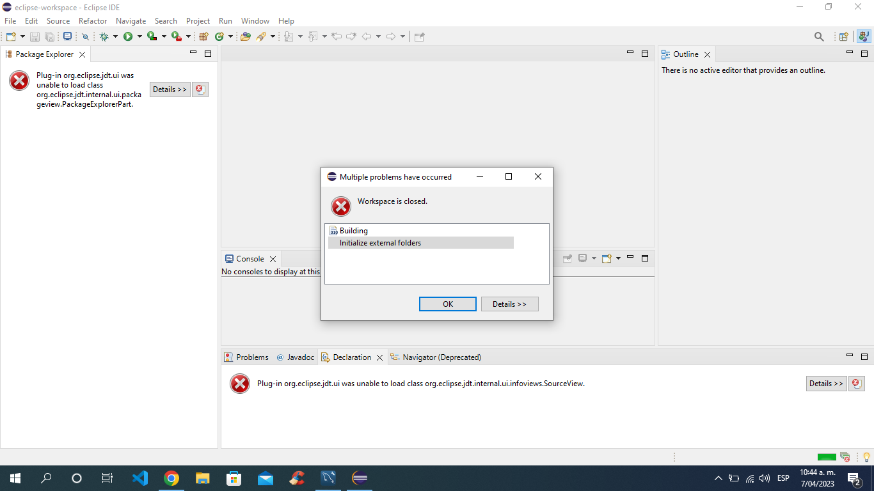
Task: Expand the External Tools dropdown arrow
Action: 188,36
